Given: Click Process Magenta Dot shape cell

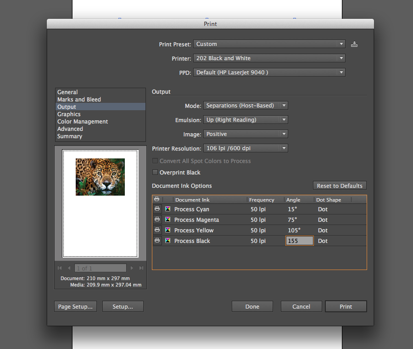Looking at the screenshot, I should tap(323, 220).
